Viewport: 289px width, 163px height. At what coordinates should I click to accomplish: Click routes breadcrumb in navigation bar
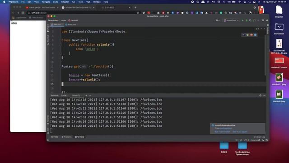pyautogui.click(x=63, y=20)
